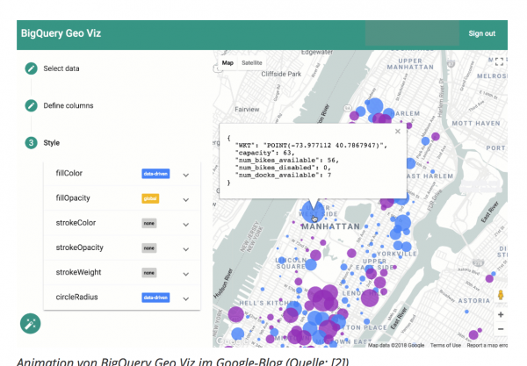Open the Terms of Use link
The height and width of the screenshot is (366, 527).
444,345
